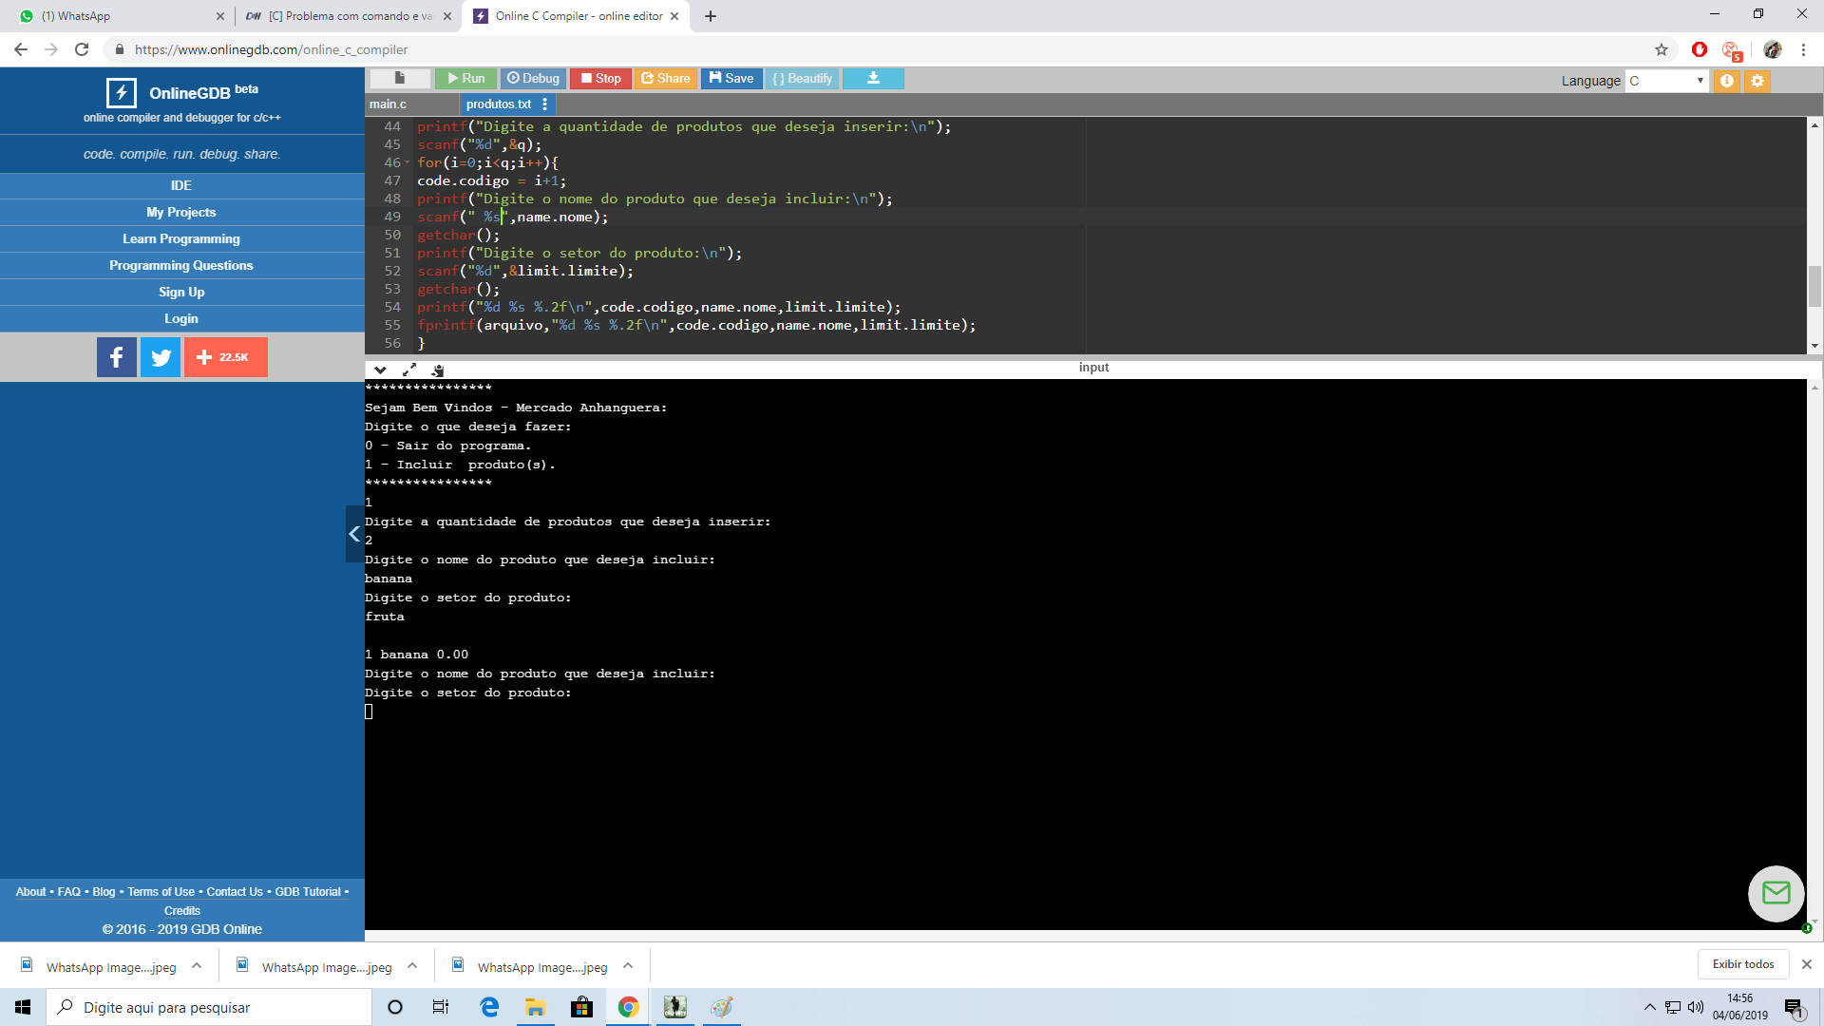Screen dimensions: 1824x1026
Task: Collapse code fold arrow at line 46
Action: [408, 162]
